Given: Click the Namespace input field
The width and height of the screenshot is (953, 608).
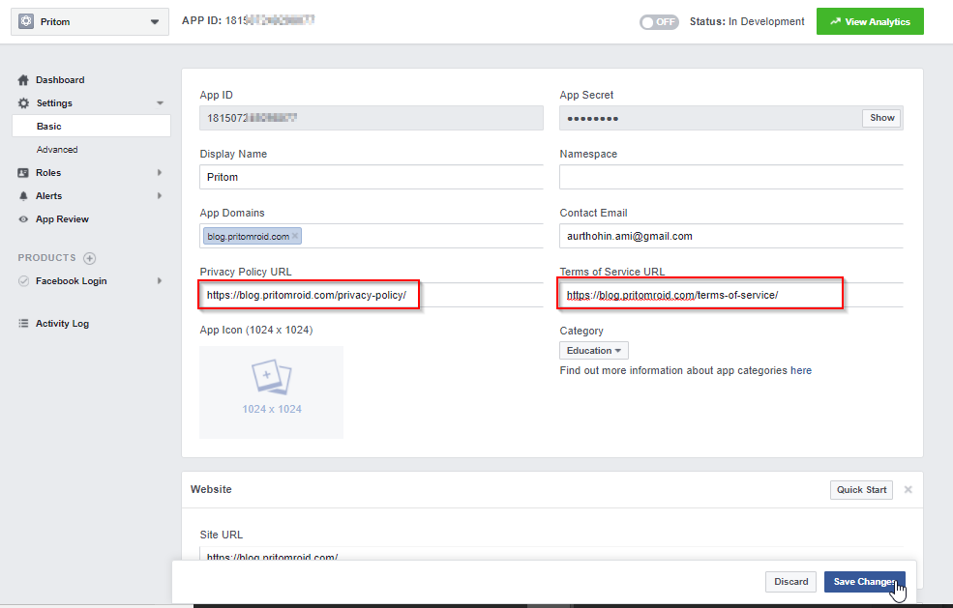Looking at the screenshot, I should (x=731, y=177).
